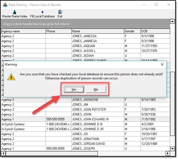Viewport: 178px width, 159px height.
Task: Sort by the Phone column header
Action: (x=58, y=31)
